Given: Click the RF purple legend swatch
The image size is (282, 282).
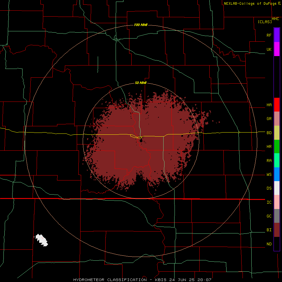Looking at the screenshot, I should point(277,35).
